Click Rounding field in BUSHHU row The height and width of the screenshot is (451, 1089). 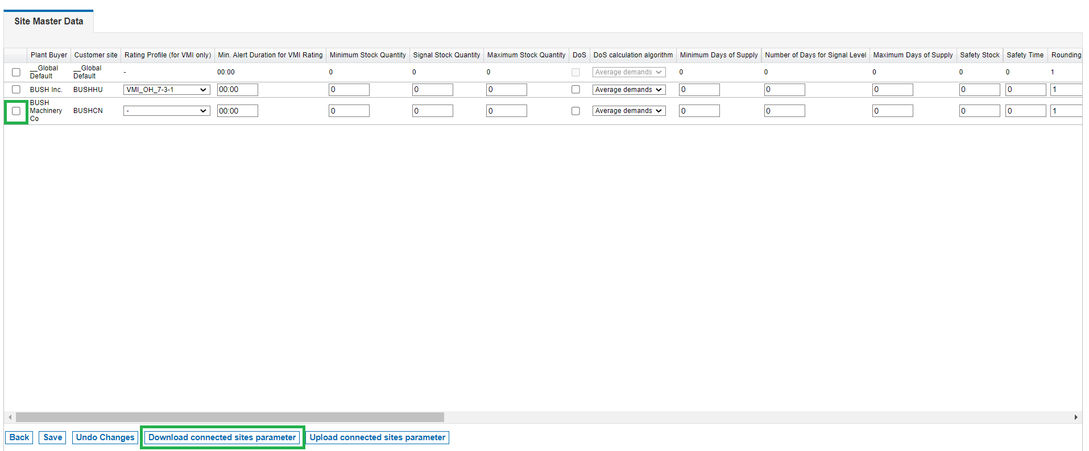coord(1066,90)
